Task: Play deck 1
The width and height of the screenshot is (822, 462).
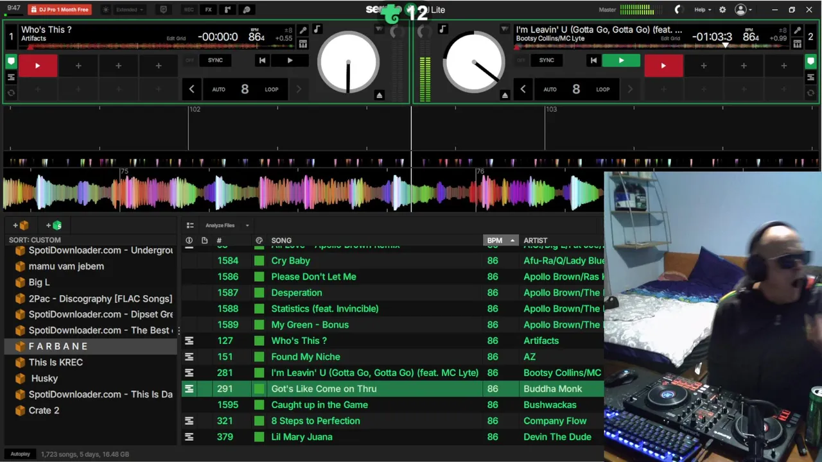Action: coord(290,60)
